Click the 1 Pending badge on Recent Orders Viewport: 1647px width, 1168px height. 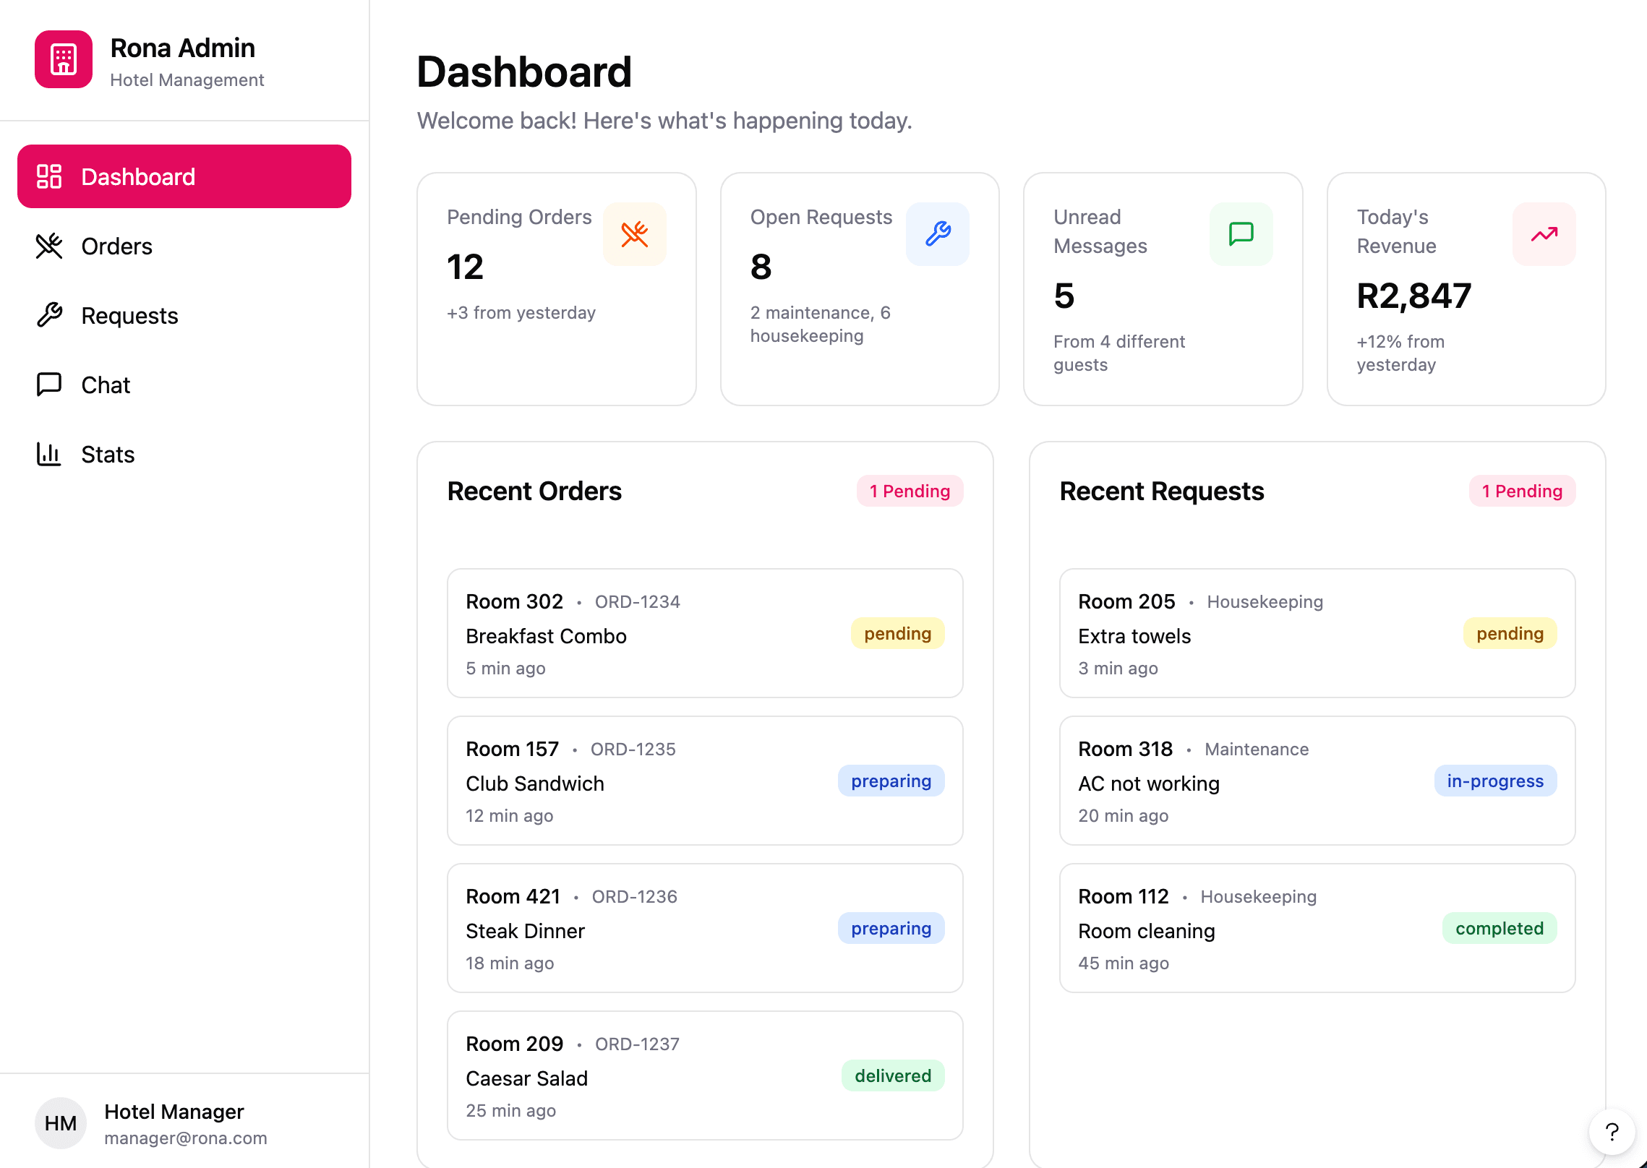[x=910, y=491]
